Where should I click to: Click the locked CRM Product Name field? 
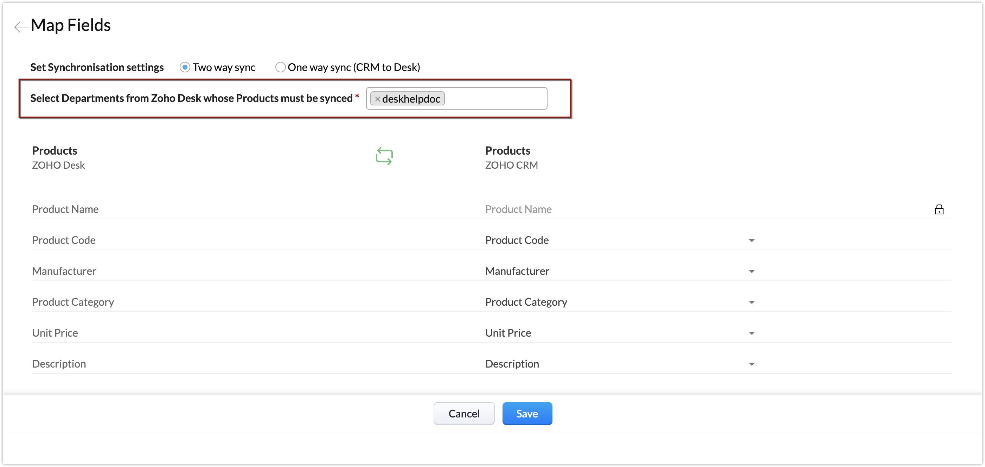click(x=518, y=209)
